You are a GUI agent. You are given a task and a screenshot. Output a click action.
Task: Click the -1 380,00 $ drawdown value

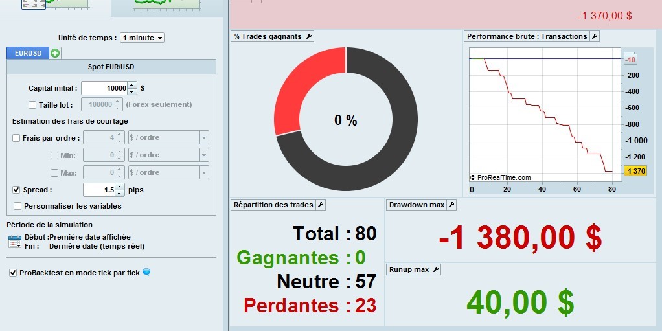[x=520, y=238]
